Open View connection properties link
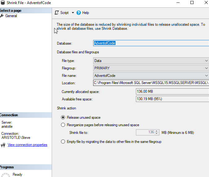This screenshot has height=177, width=209. [x=28, y=145]
